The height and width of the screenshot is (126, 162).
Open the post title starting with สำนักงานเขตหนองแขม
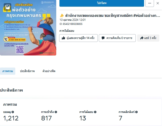110,15
